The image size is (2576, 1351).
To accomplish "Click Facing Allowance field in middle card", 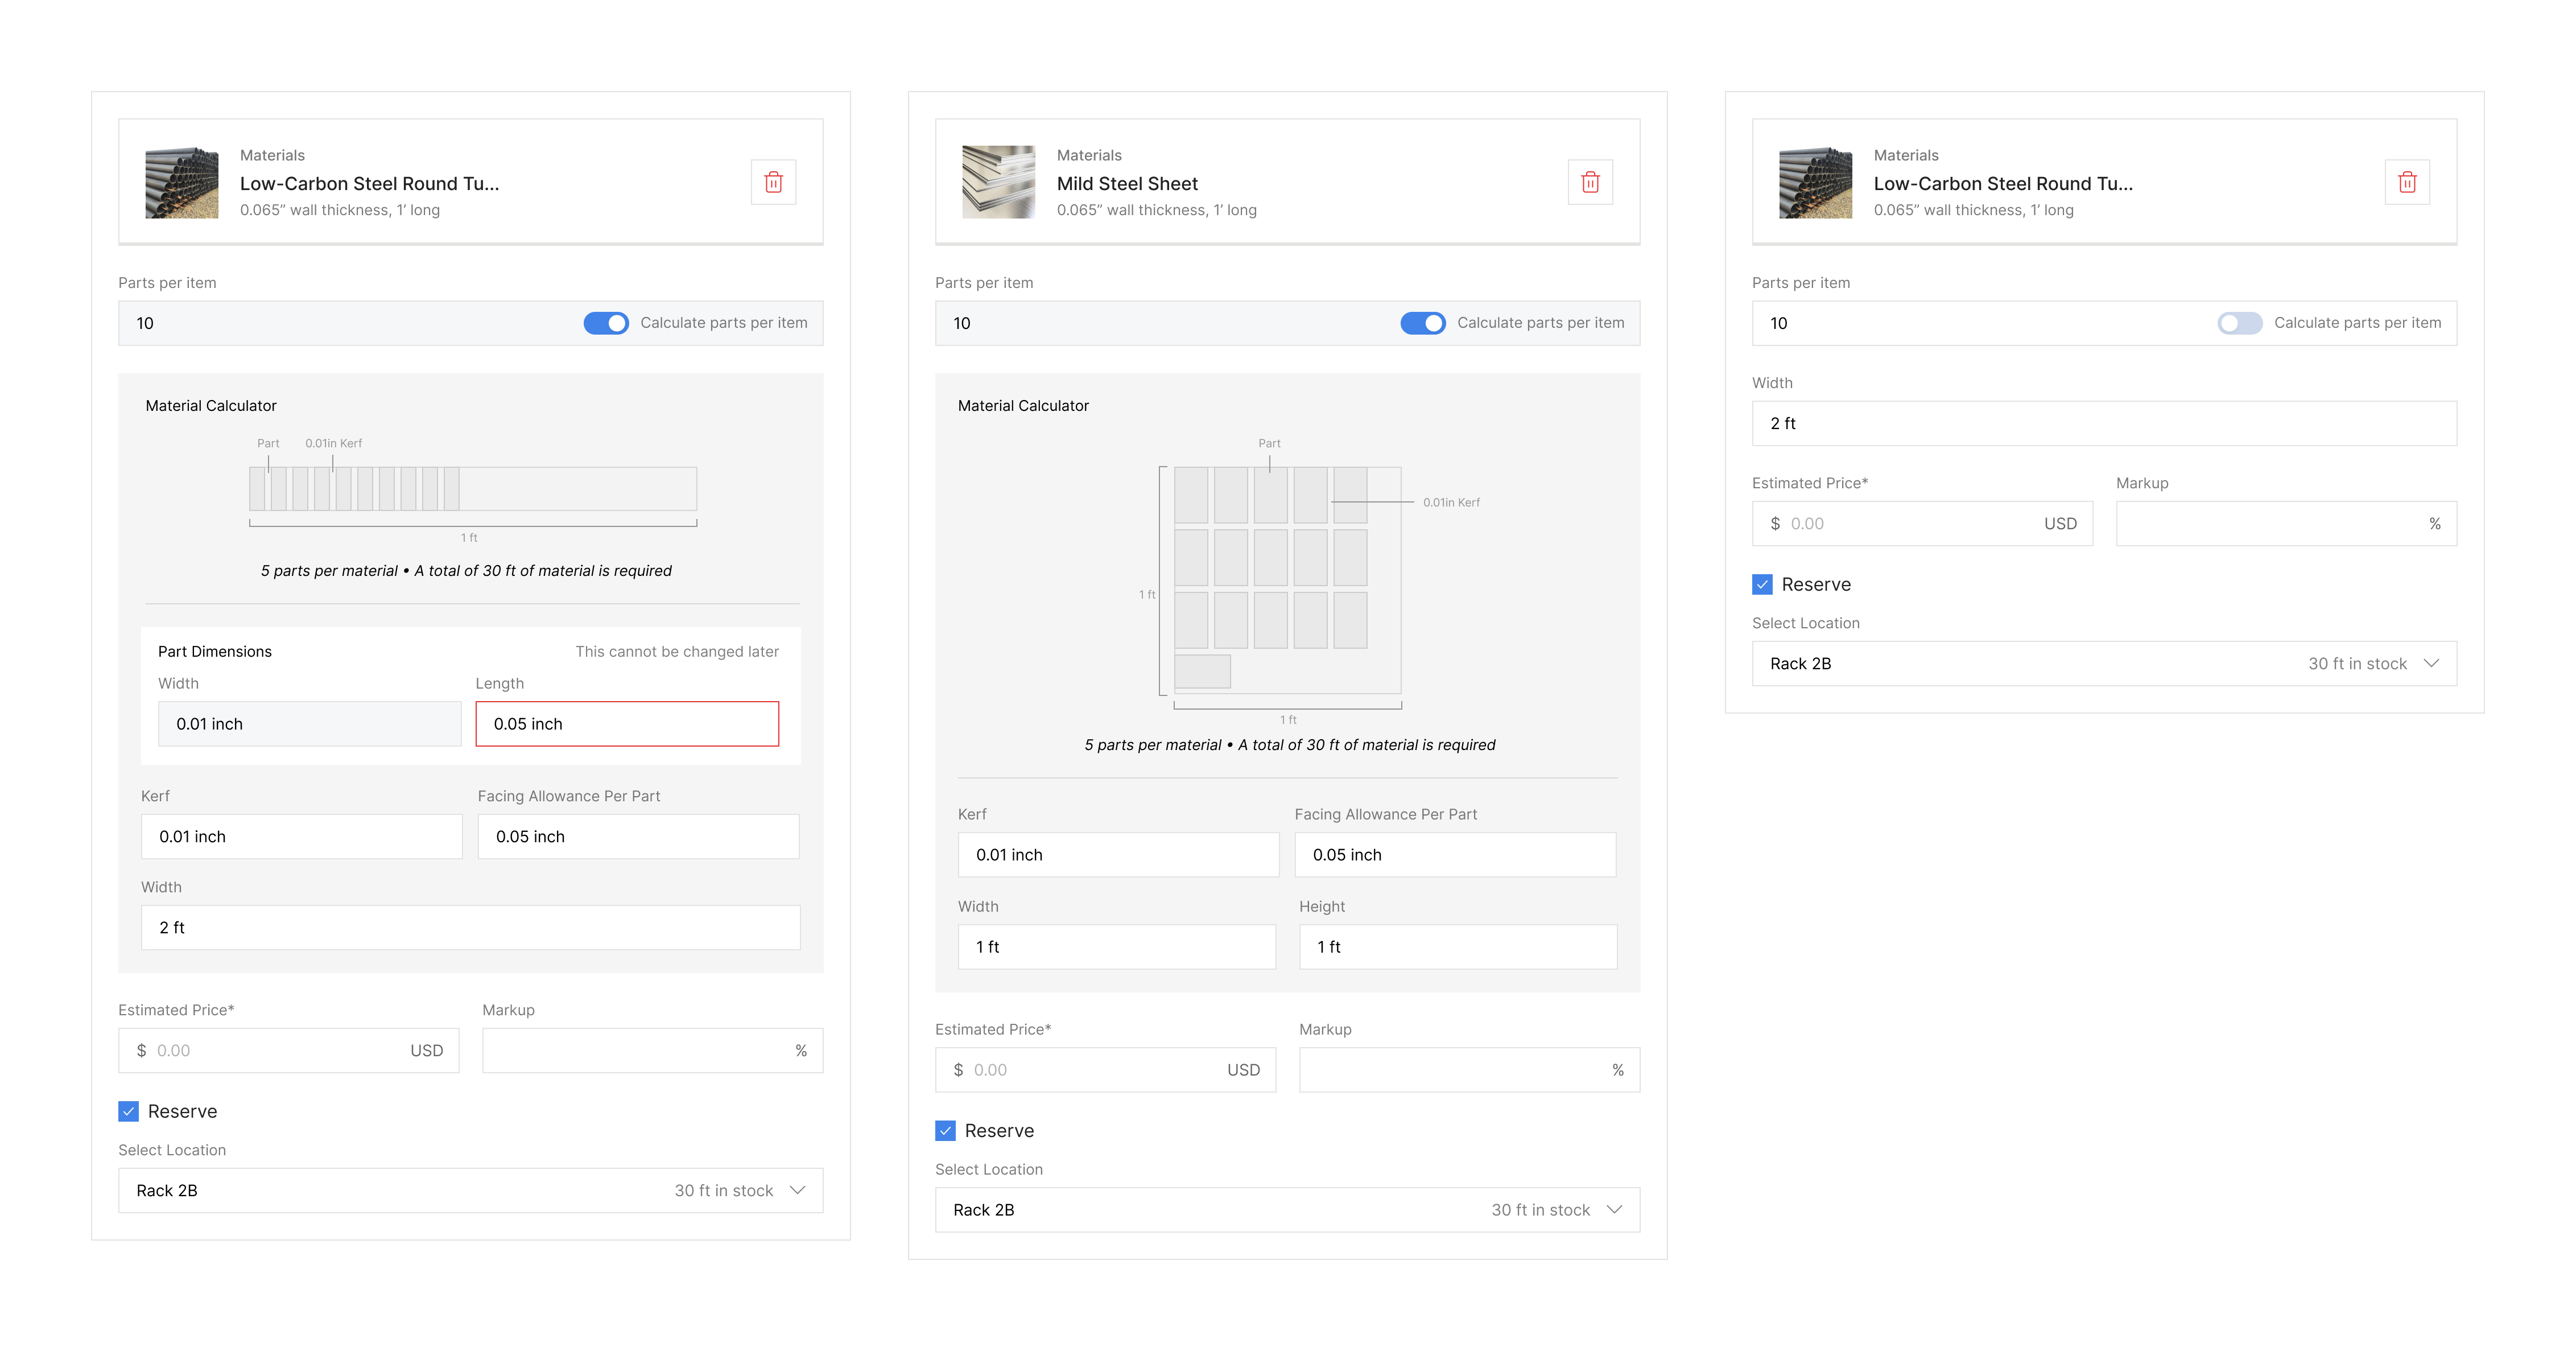I will point(1454,854).
